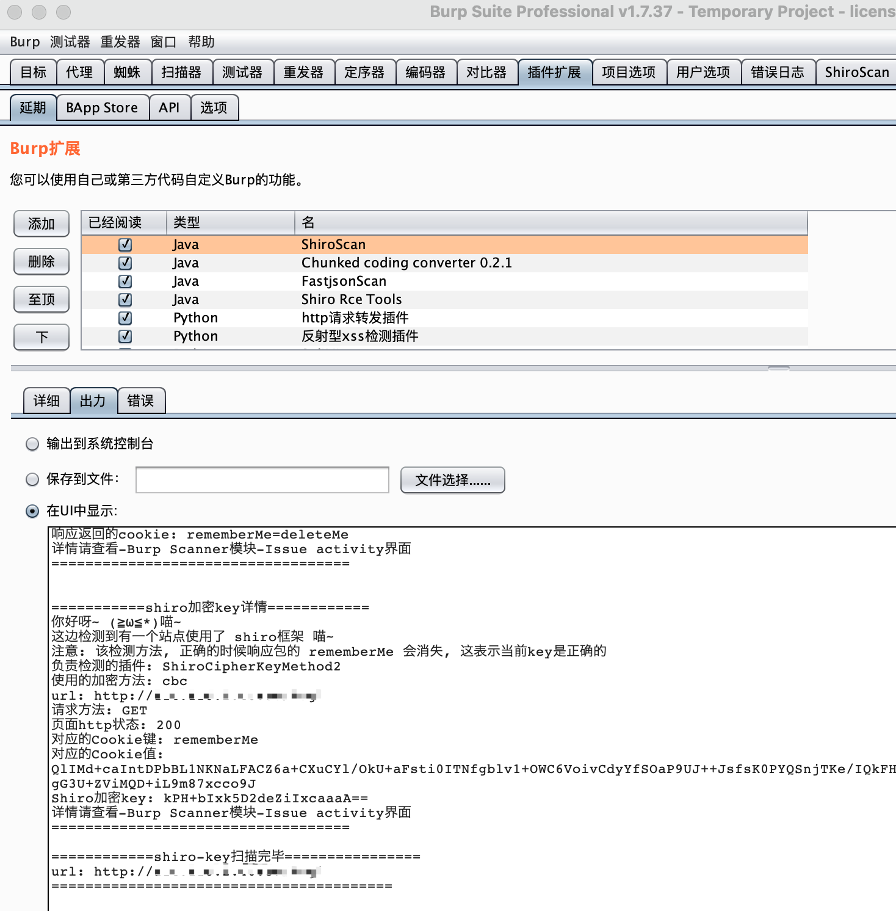Click the split pane divider handle

[x=779, y=368]
